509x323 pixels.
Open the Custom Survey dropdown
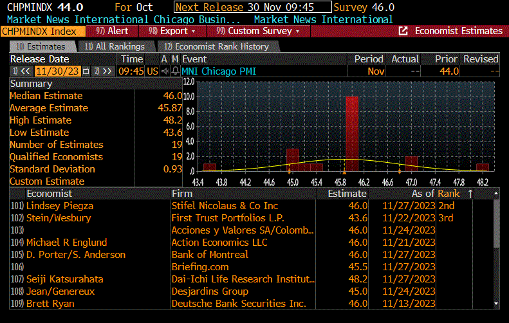(x=258, y=31)
